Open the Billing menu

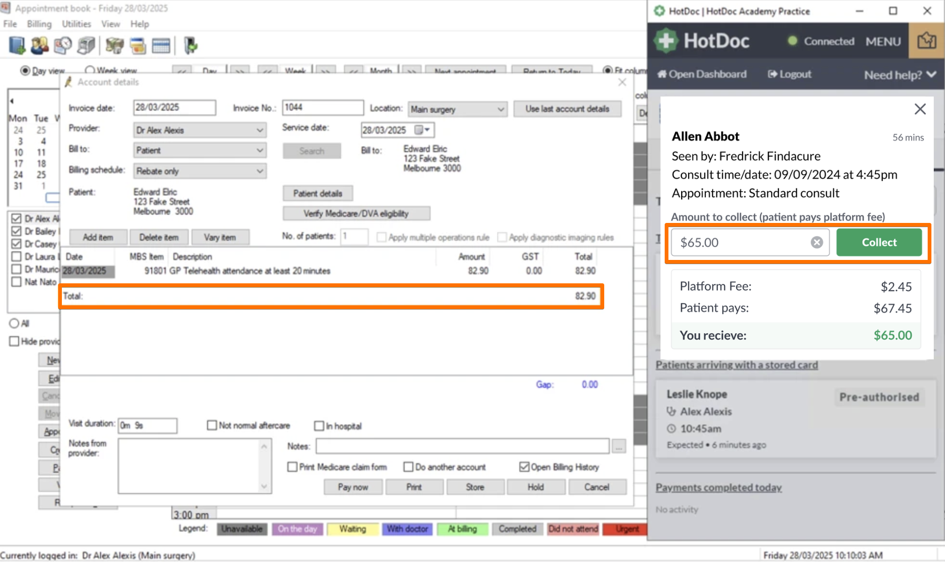click(39, 24)
